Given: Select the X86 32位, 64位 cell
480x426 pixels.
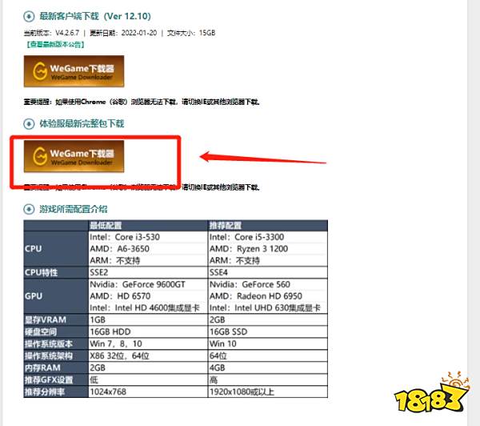Looking at the screenshot, I should pos(148,356).
